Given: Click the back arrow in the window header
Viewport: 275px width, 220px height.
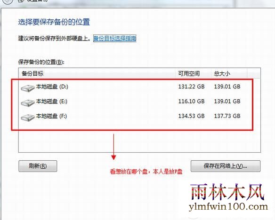Looking at the screenshot, I should [x=7, y=1].
